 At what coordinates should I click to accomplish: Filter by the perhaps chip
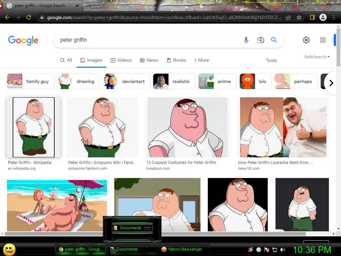[296, 81]
